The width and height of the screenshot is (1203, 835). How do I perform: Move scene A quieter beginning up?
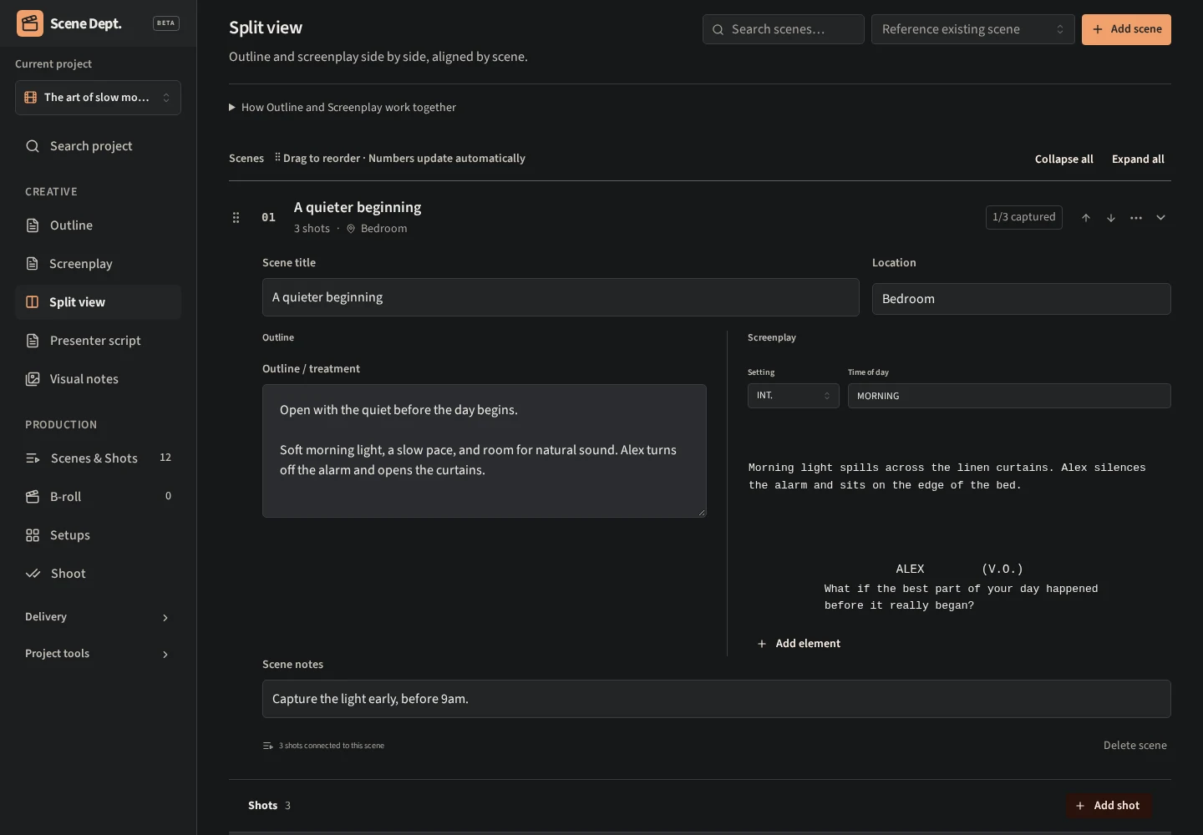(x=1086, y=217)
